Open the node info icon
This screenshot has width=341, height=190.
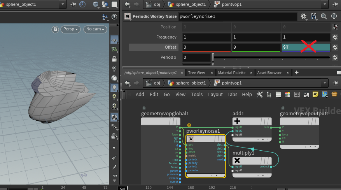(334, 16)
